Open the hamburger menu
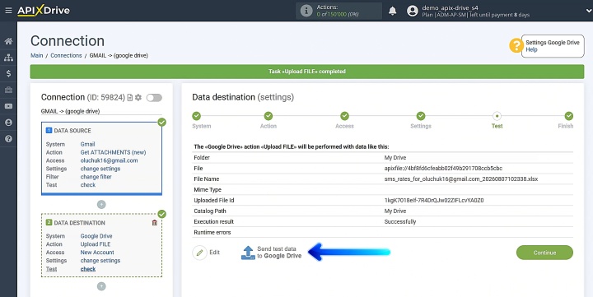Viewport: 593px width, 297px height. (8, 11)
